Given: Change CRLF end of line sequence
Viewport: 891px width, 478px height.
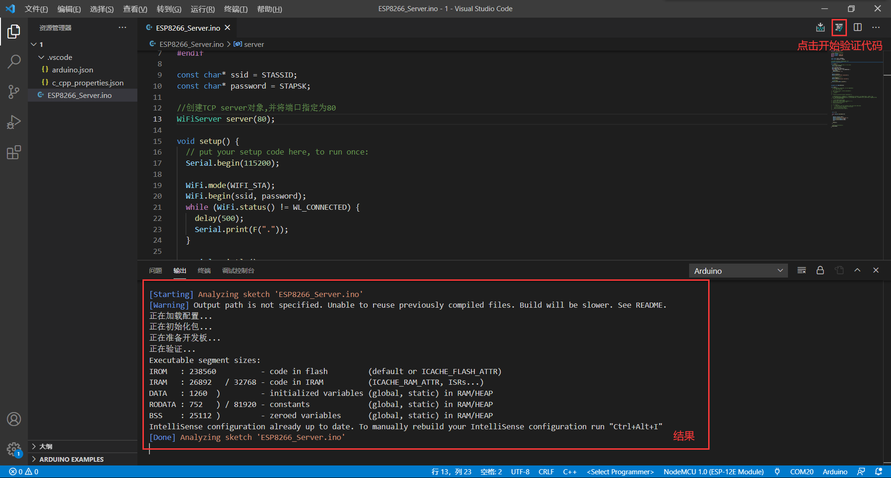Looking at the screenshot, I should click(546, 472).
